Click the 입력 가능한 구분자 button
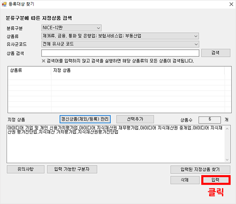Screen dimensions: 236x204 coord(72,169)
